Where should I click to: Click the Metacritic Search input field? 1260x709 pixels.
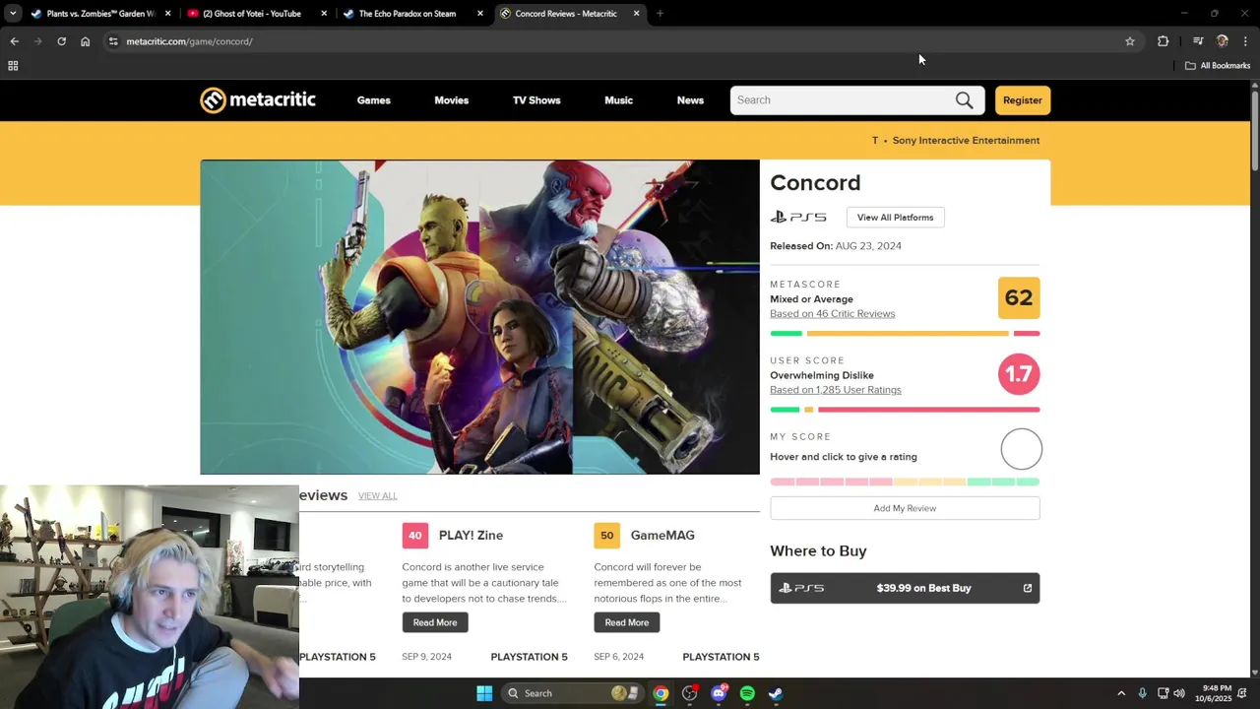pos(842,100)
